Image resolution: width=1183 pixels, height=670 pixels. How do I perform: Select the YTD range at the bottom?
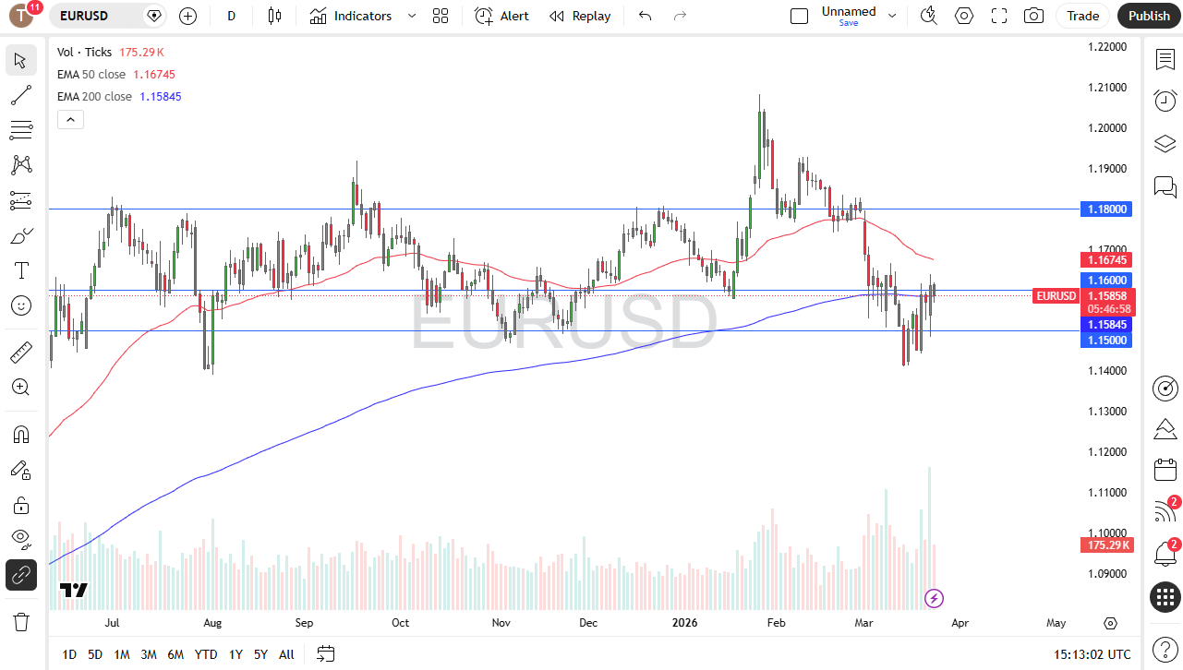(205, 654)
